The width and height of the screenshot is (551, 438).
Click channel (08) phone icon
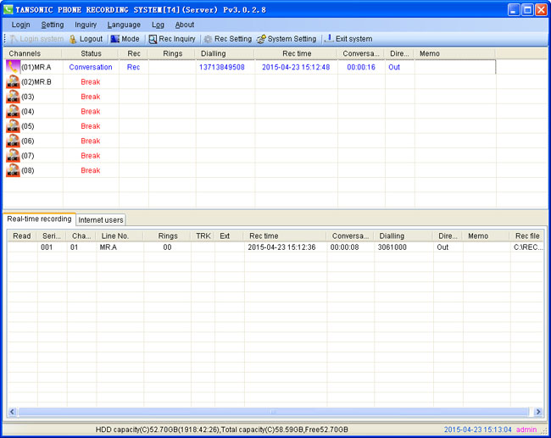coord(13,170)
